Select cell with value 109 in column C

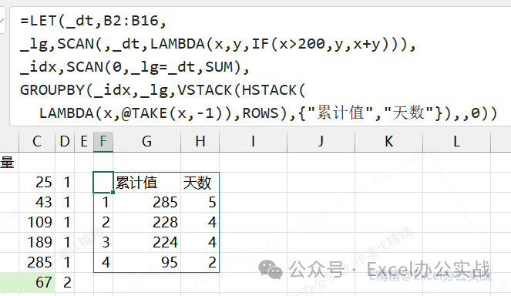pyautogui.click(x=37, y=223)
